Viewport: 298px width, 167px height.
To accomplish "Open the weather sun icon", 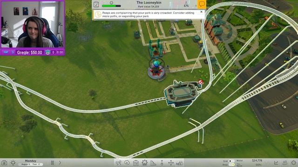I will tap(13, 163).
